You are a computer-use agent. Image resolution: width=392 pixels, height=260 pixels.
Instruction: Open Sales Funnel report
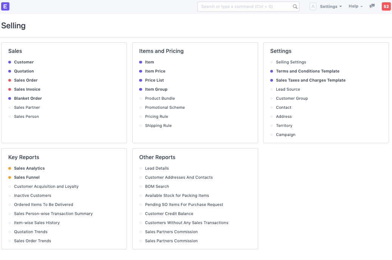[x=27, y=177]
